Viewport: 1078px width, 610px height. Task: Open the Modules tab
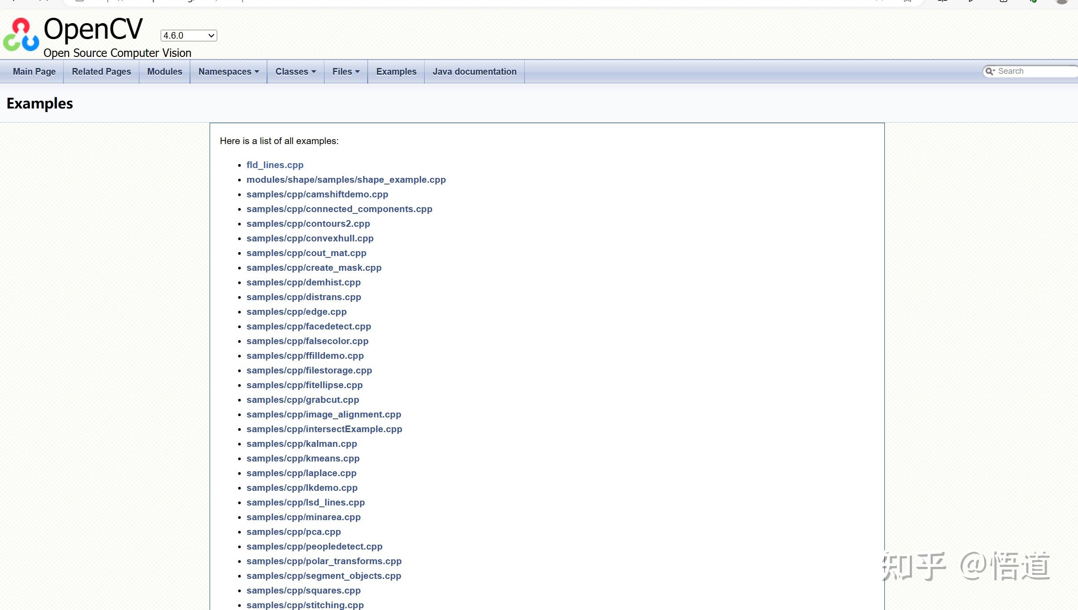click(x=165, y=72)
